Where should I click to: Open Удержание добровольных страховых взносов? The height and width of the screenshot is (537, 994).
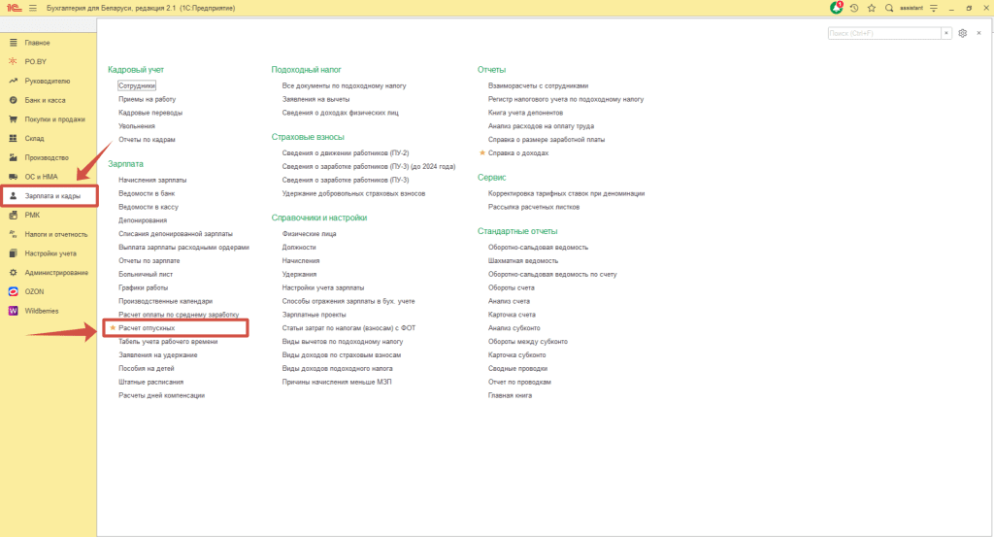(353, 193)
